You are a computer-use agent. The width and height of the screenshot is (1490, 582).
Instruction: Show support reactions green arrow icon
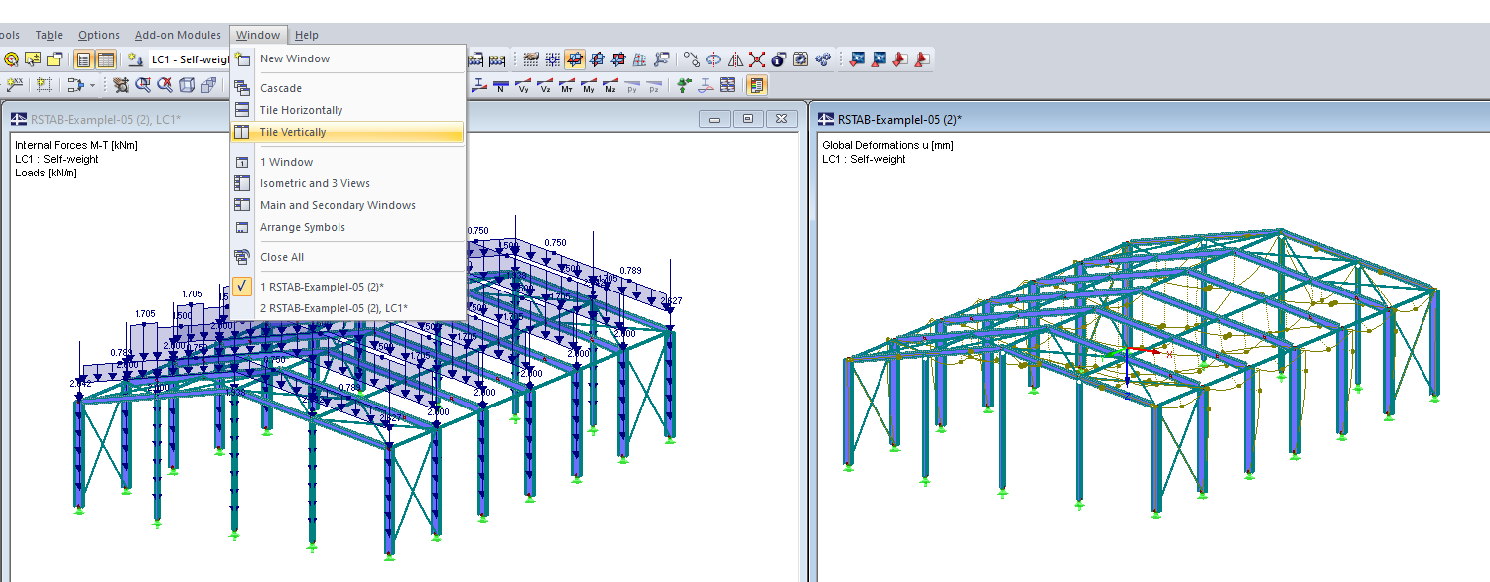tap(684, 85)
